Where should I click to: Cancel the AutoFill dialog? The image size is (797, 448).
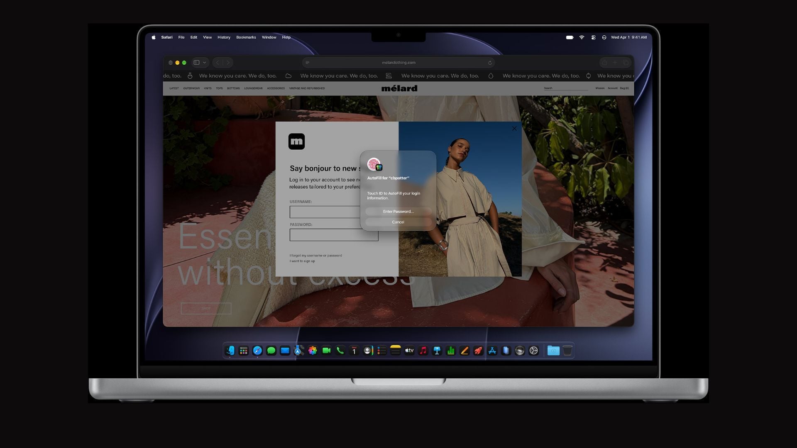click(x=398, y=222)
